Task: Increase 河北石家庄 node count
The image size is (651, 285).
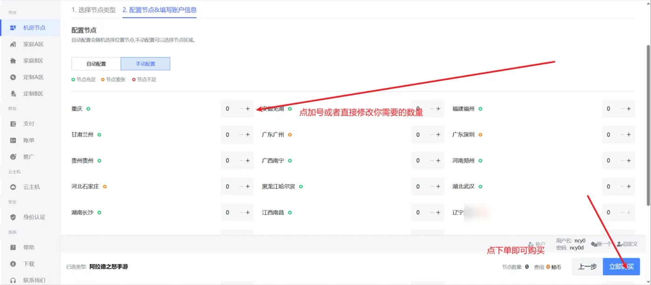Action: [248, 187]
